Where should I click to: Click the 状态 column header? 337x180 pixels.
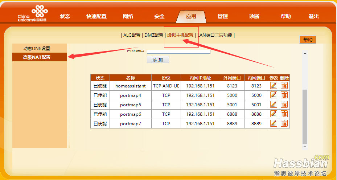click(x=100, y=78)
